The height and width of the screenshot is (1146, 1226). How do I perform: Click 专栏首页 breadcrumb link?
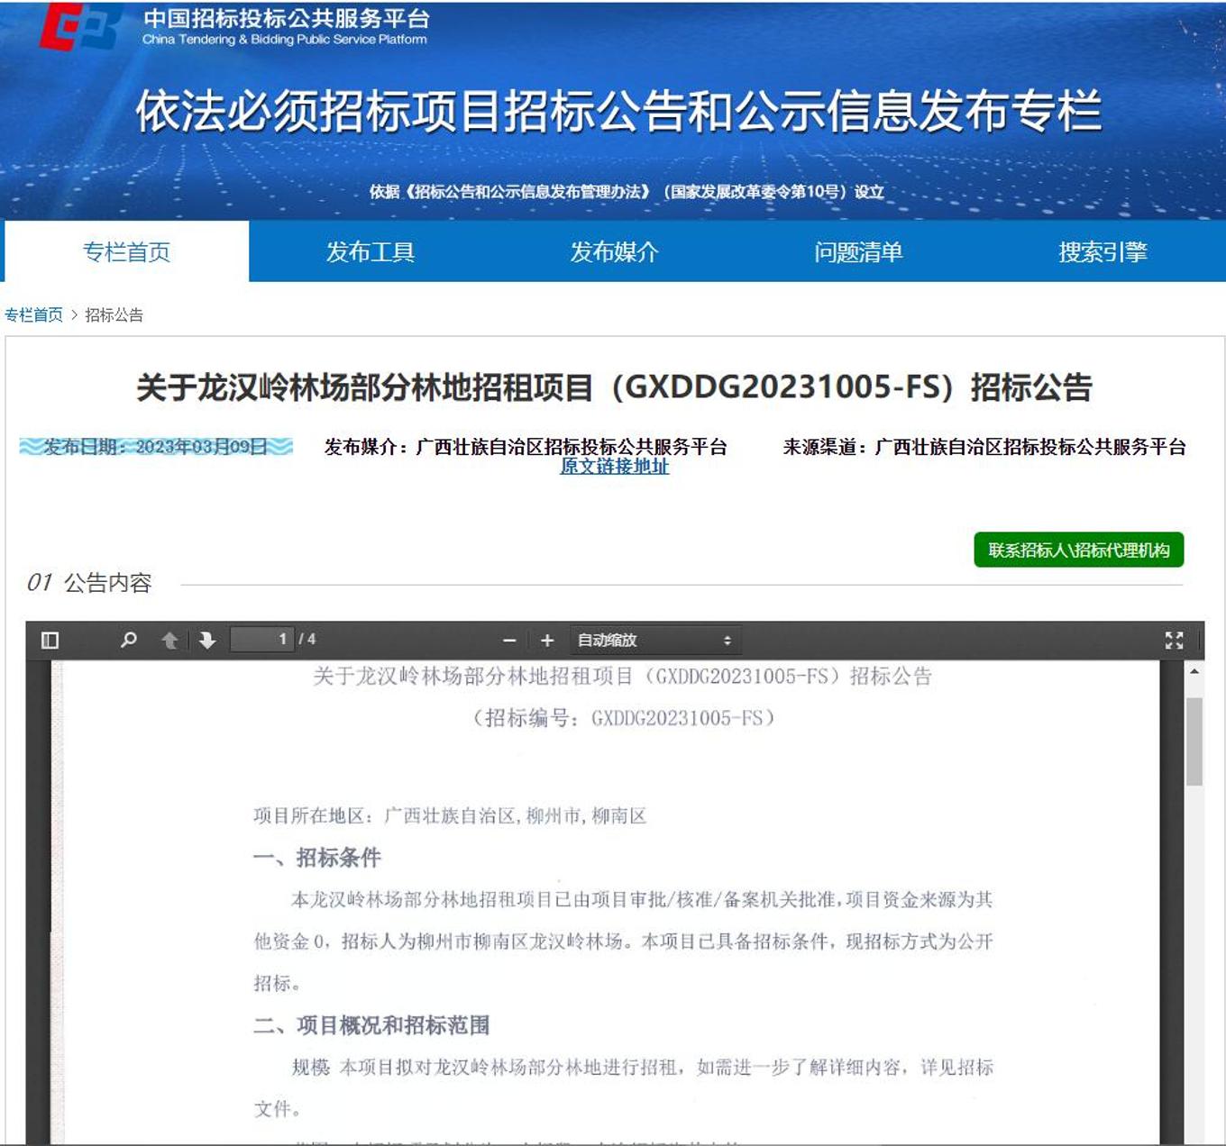point(34,314)
